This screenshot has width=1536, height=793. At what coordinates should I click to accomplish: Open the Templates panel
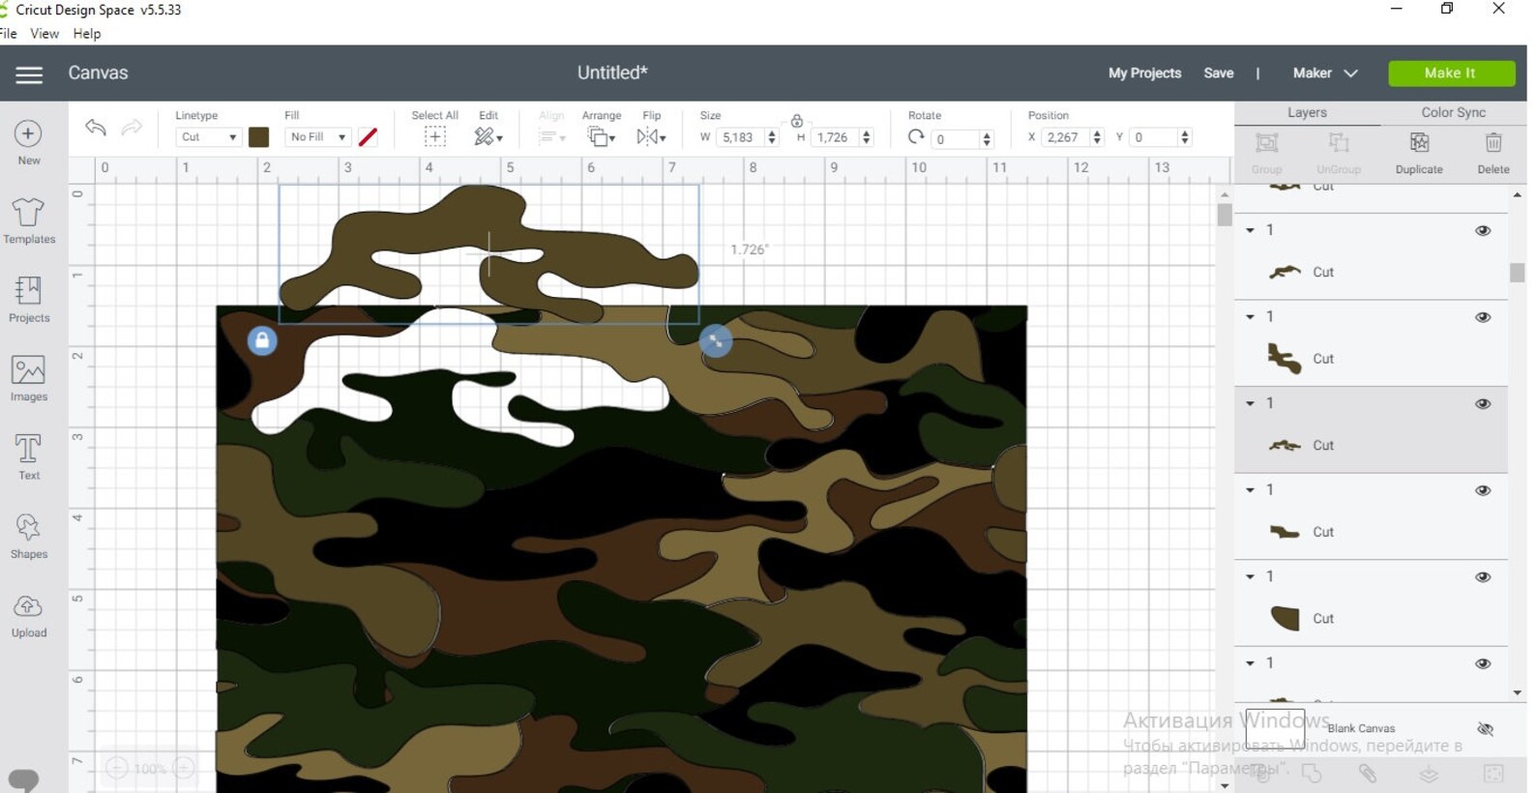point(29,220)
